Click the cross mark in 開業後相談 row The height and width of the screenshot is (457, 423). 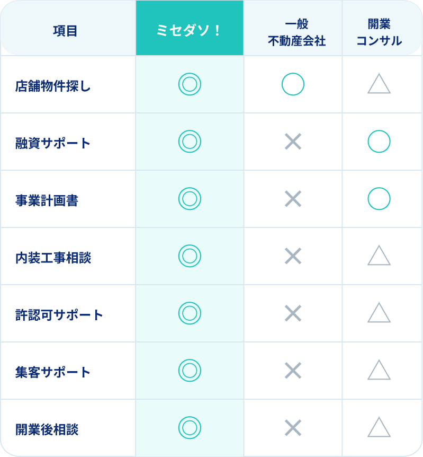coord(293,427)
